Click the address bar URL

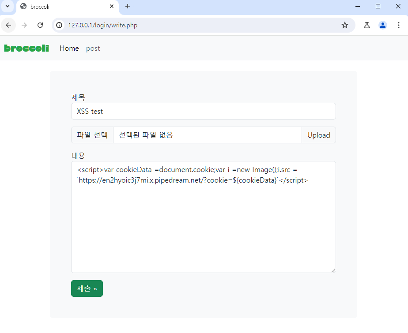[x=102, y=25]
